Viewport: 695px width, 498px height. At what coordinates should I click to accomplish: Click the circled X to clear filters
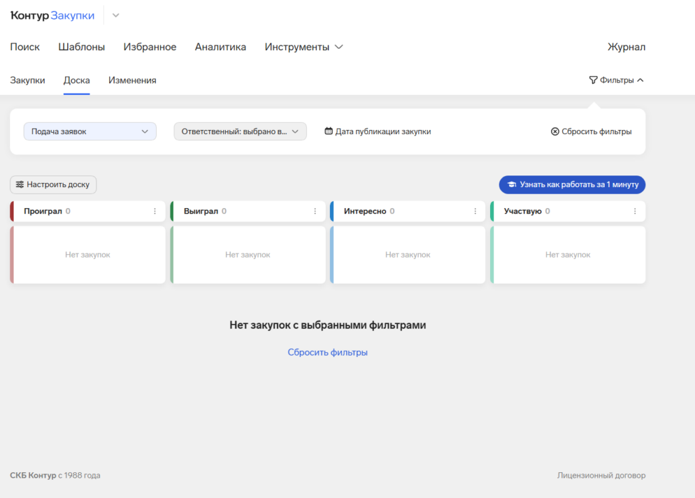pos(556,131)
